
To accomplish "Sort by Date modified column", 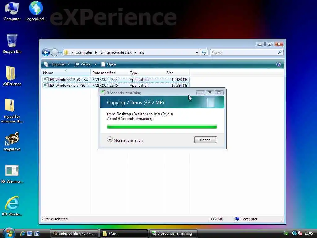I will 109,73.
